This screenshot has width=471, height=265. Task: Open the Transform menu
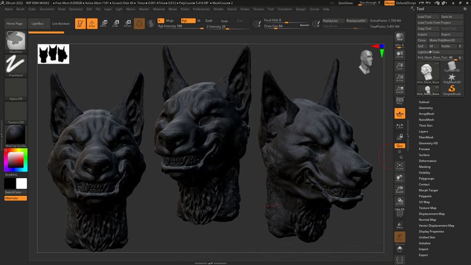[284, 9]
